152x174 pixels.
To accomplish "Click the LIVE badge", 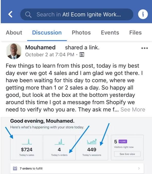I will [123, 142].
